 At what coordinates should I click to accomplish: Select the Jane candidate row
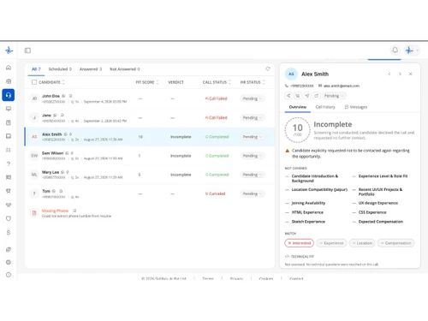pyautogui.click(x=150, y=117)
